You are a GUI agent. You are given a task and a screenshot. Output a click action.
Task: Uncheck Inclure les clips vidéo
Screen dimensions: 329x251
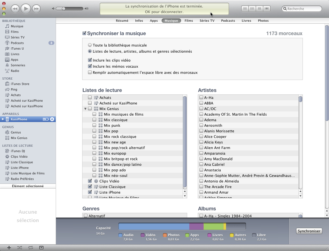[x=90, y=60]
